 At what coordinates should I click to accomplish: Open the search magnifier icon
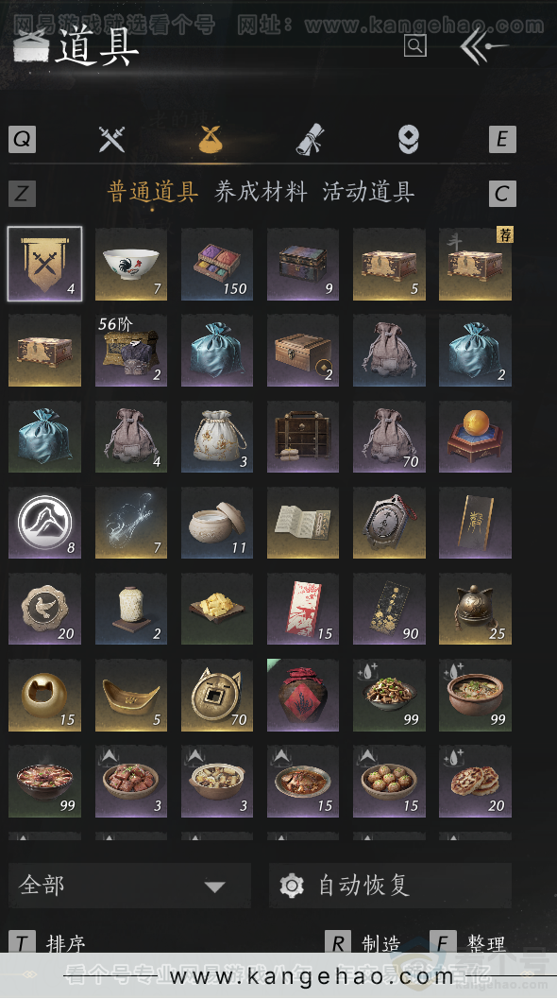pos(414,45)
